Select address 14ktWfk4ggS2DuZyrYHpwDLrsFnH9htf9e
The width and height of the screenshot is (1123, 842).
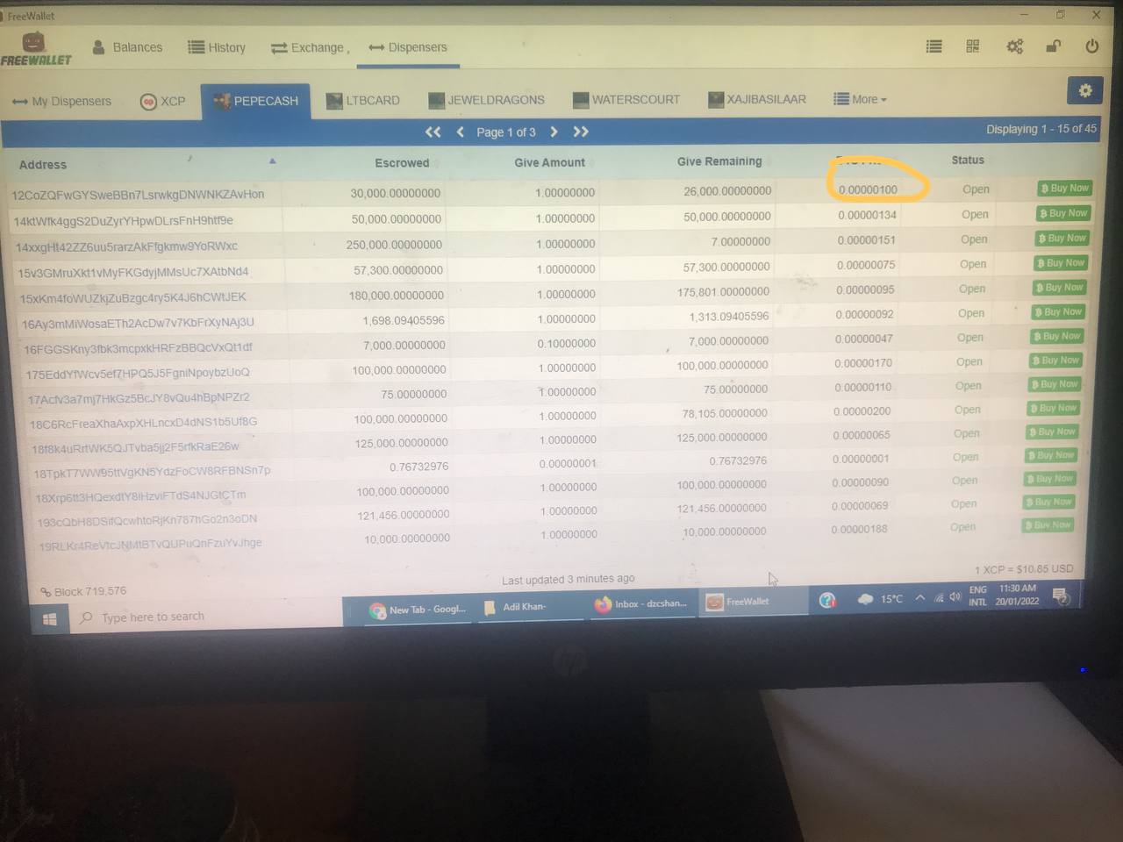(x=123, y=221)
